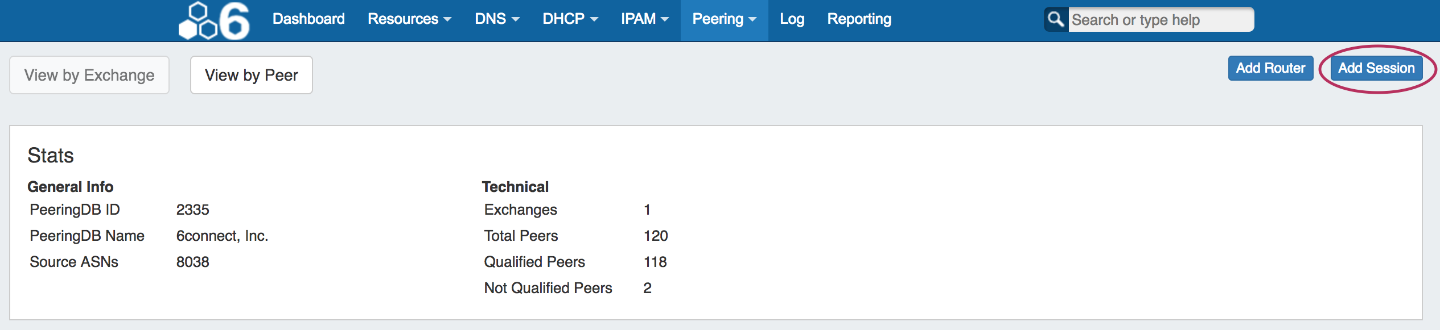The height and width of the screenshot is (330, 1440).
Task: Switch to View by Exchange
Action: (x=89, y=75)
